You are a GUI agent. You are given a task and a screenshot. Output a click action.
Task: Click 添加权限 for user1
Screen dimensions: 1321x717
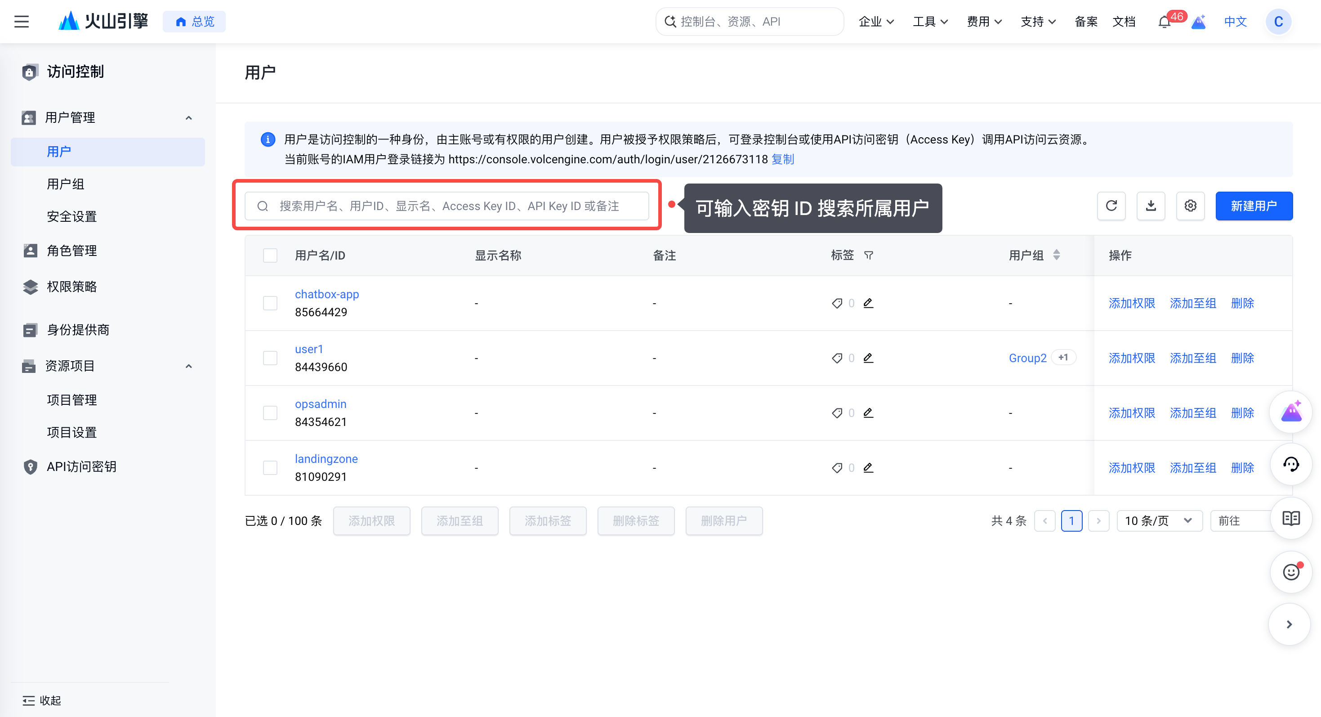(1132, 358)
